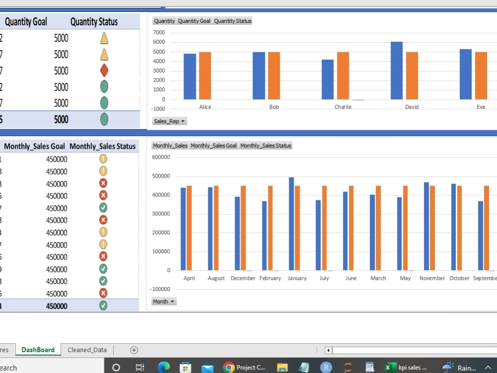497x373 pixels.
Task: Select the red diamond Quantity Status icon
Action: pyautogui.click(x=104, y=71)
